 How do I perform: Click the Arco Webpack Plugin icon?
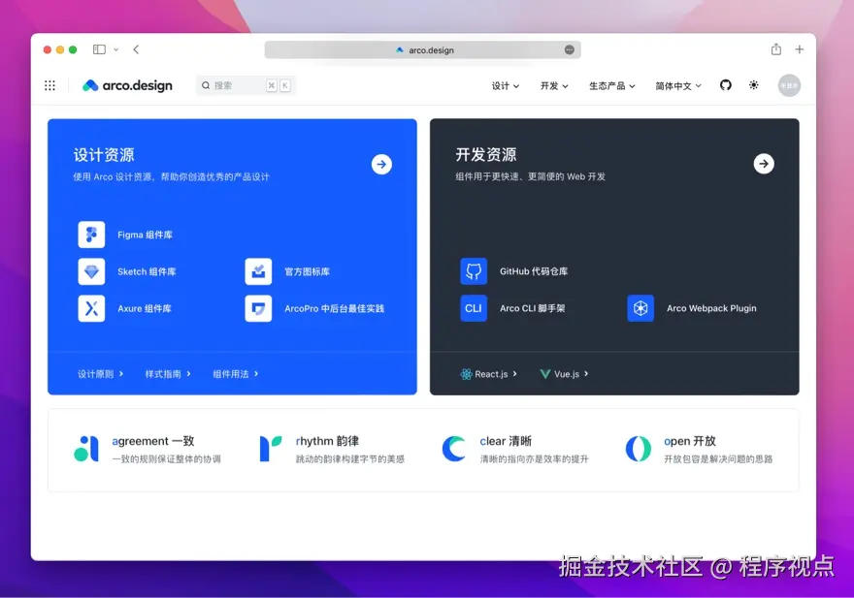pyautogui.click(x=640, y=308)
